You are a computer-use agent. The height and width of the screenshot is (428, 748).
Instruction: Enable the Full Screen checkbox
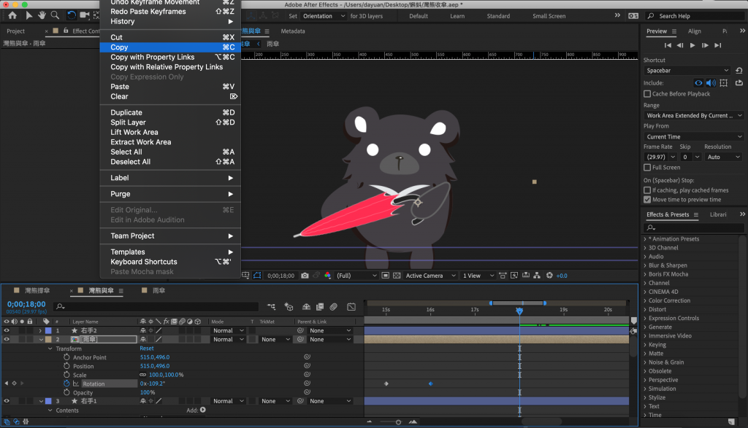[x=647, y=168]
